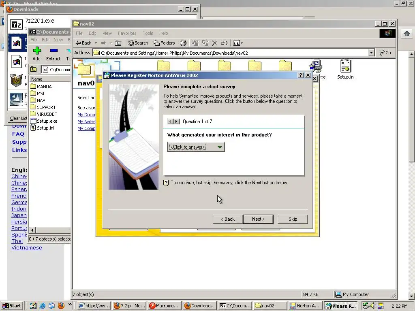This screenshot has height=311, width=415.
Task: Select the MANUAL folder in 7-Zip list
Action: 42,87
